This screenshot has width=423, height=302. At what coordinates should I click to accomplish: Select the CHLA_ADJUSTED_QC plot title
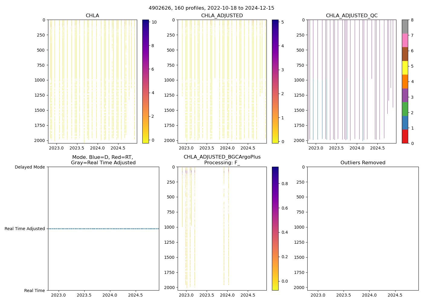(352, 16)
